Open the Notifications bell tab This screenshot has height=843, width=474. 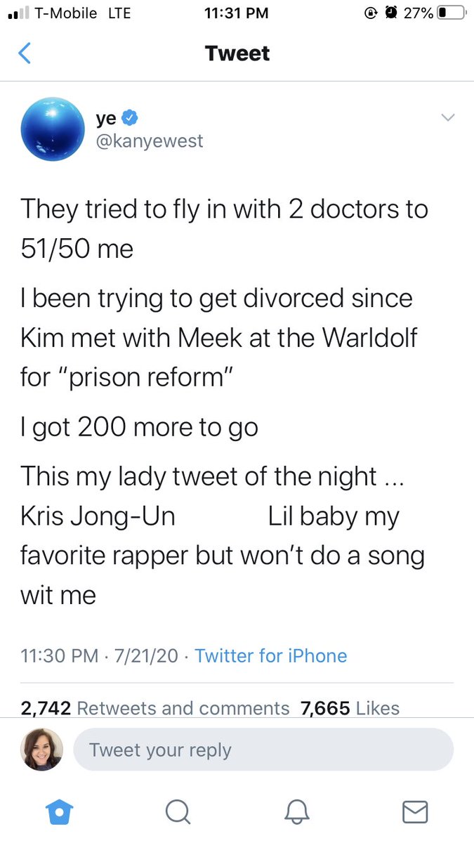(296, 811)
